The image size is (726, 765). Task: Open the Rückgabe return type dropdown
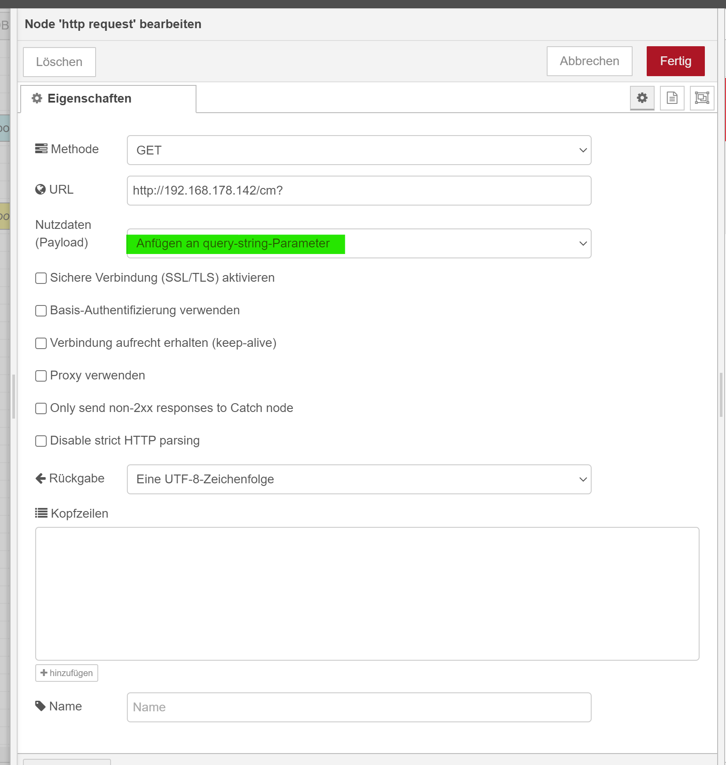[x=359, y=479]
